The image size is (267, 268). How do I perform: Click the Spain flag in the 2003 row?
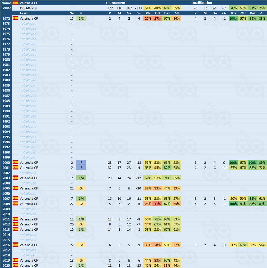coord(15,178)
